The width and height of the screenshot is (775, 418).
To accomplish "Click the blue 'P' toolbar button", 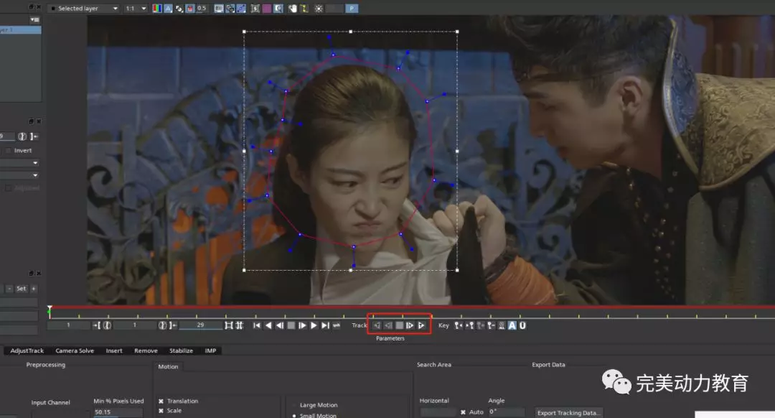I will point(352,9).
